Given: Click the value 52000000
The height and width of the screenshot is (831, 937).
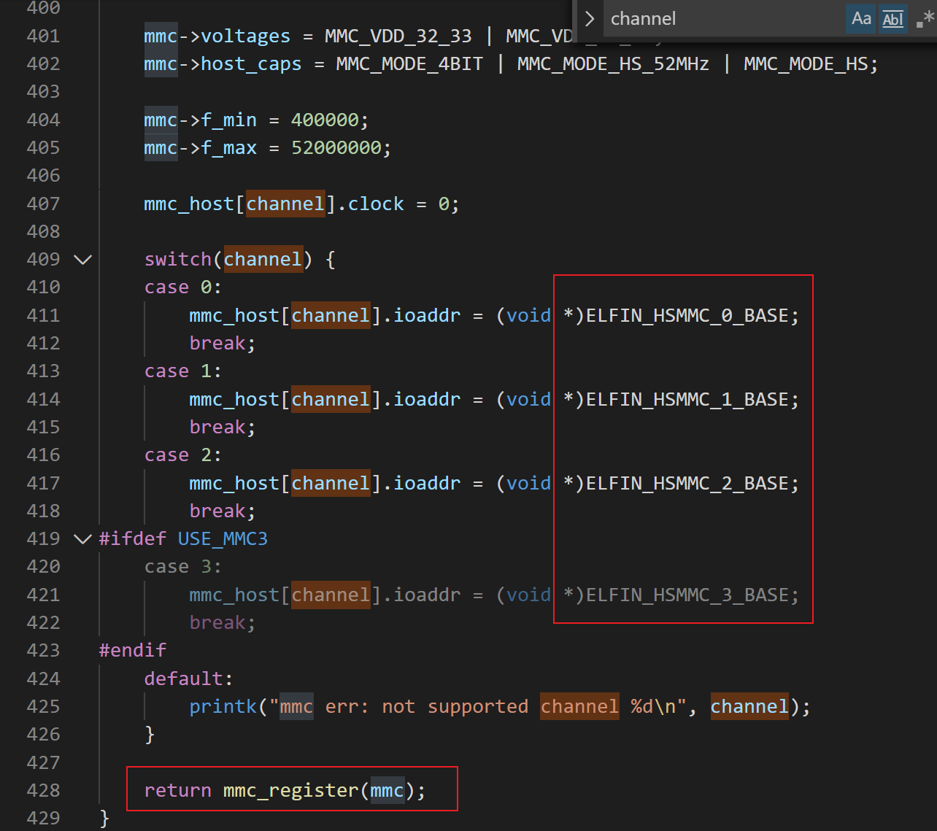Looking at the screenshot, I should [x=336, y=148].
